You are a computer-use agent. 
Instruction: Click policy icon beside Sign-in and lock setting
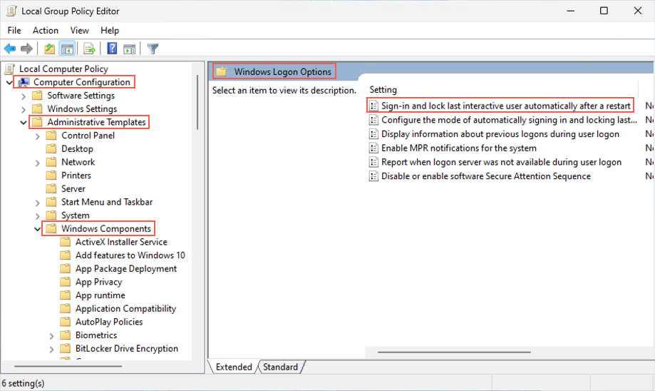coord(374,106)
